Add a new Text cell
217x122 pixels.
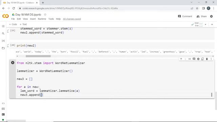(x=23, y=24)
